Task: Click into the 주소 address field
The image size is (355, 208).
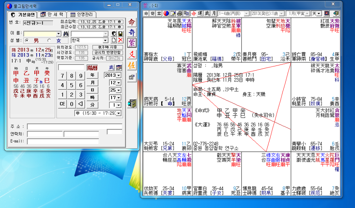Action: pyautogui.click(x=75, y=127)
